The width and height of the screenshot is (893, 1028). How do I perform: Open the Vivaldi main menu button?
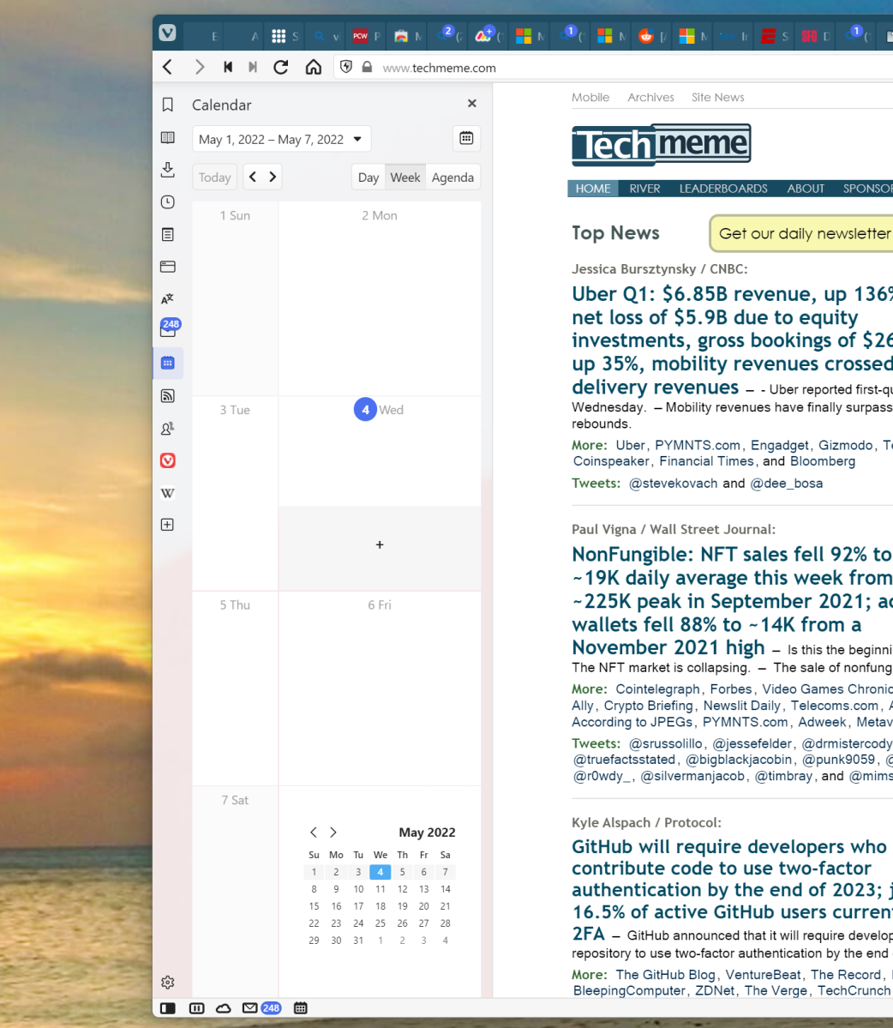point(168,33)
